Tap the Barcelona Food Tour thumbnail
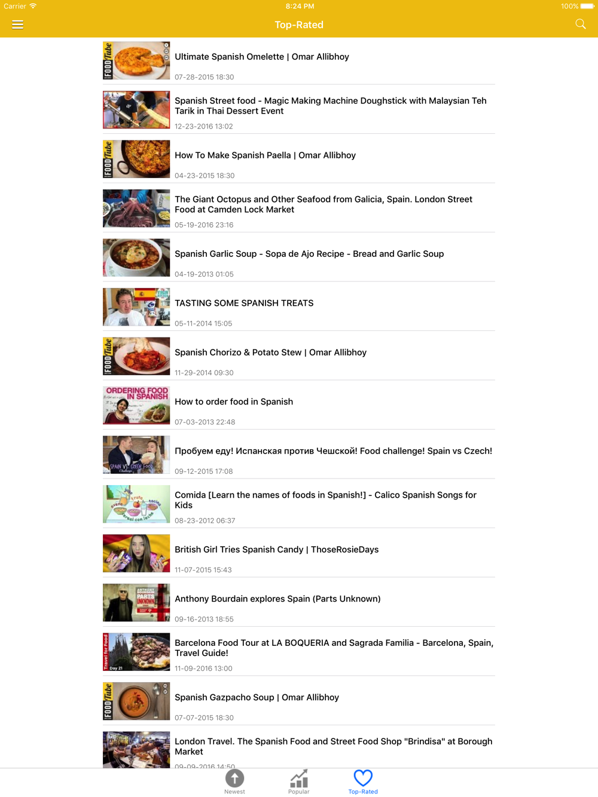598x797 pixels. (136, 652)
